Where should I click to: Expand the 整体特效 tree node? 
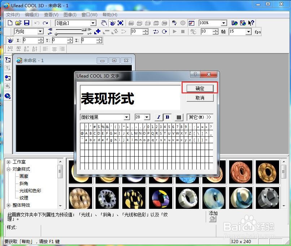[x=9, y=205]
